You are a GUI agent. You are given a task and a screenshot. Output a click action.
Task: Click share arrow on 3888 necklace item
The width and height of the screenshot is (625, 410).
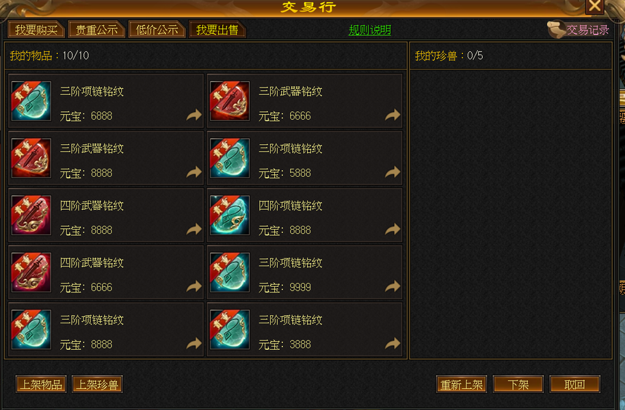coord(393,344)
